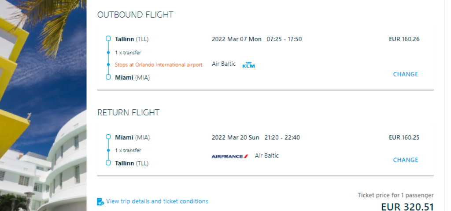Click the Miami arrival circle on outbound route
Image resolution: width=451 pixels, height=211 pixels.
(108, 78)
